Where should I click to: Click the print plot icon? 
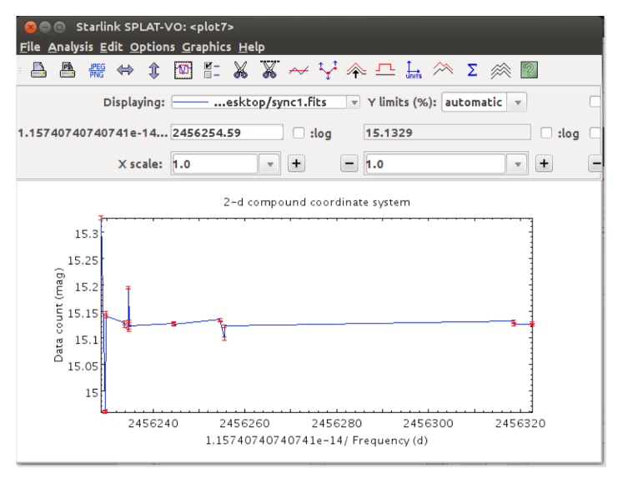39,70
